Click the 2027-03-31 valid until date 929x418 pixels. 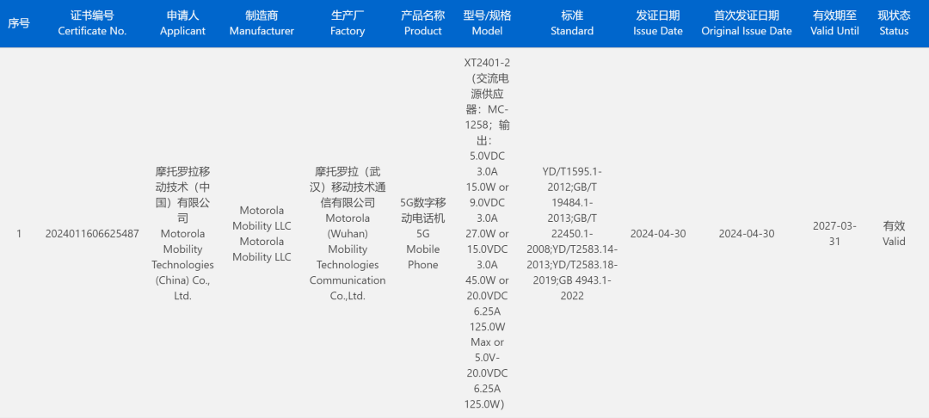834,233
